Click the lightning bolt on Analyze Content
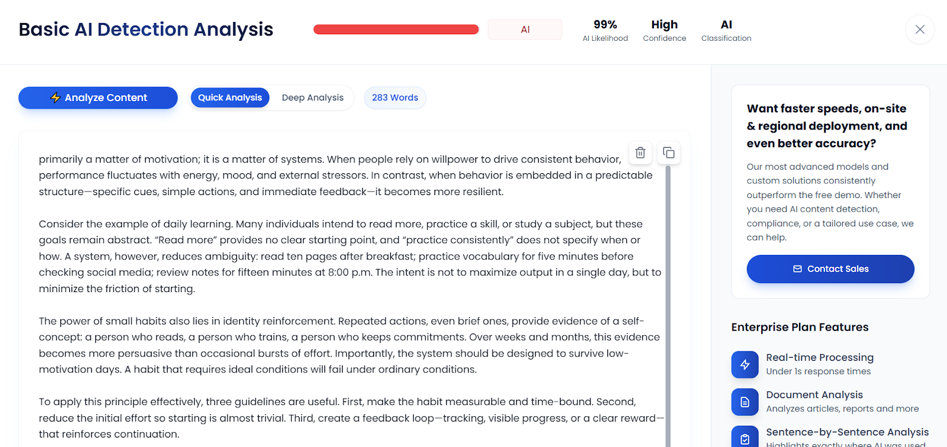Screen dimensions: 947x447 pyautogui.click(x=56, y=98)
